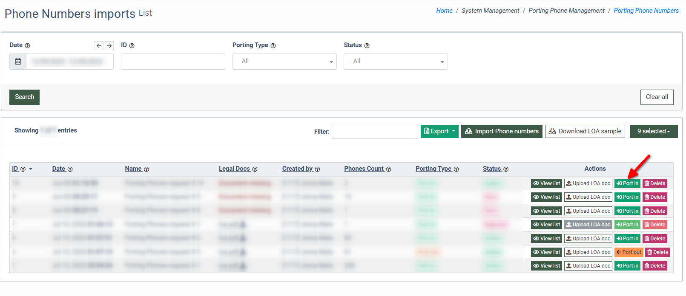The image size is (686, 296).
Task: Click the calendar icon beside Date field
Action: [18, 62]
